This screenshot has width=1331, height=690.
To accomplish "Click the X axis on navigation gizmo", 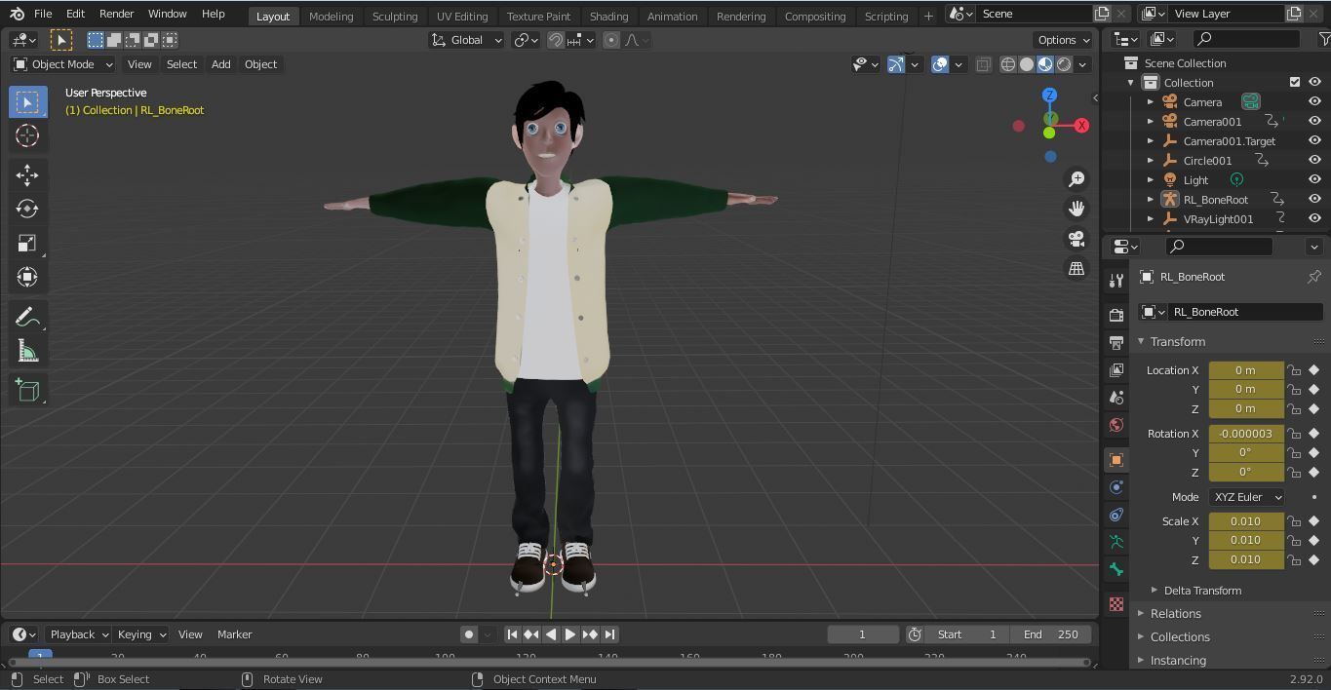I will (x=1081, y=125).
